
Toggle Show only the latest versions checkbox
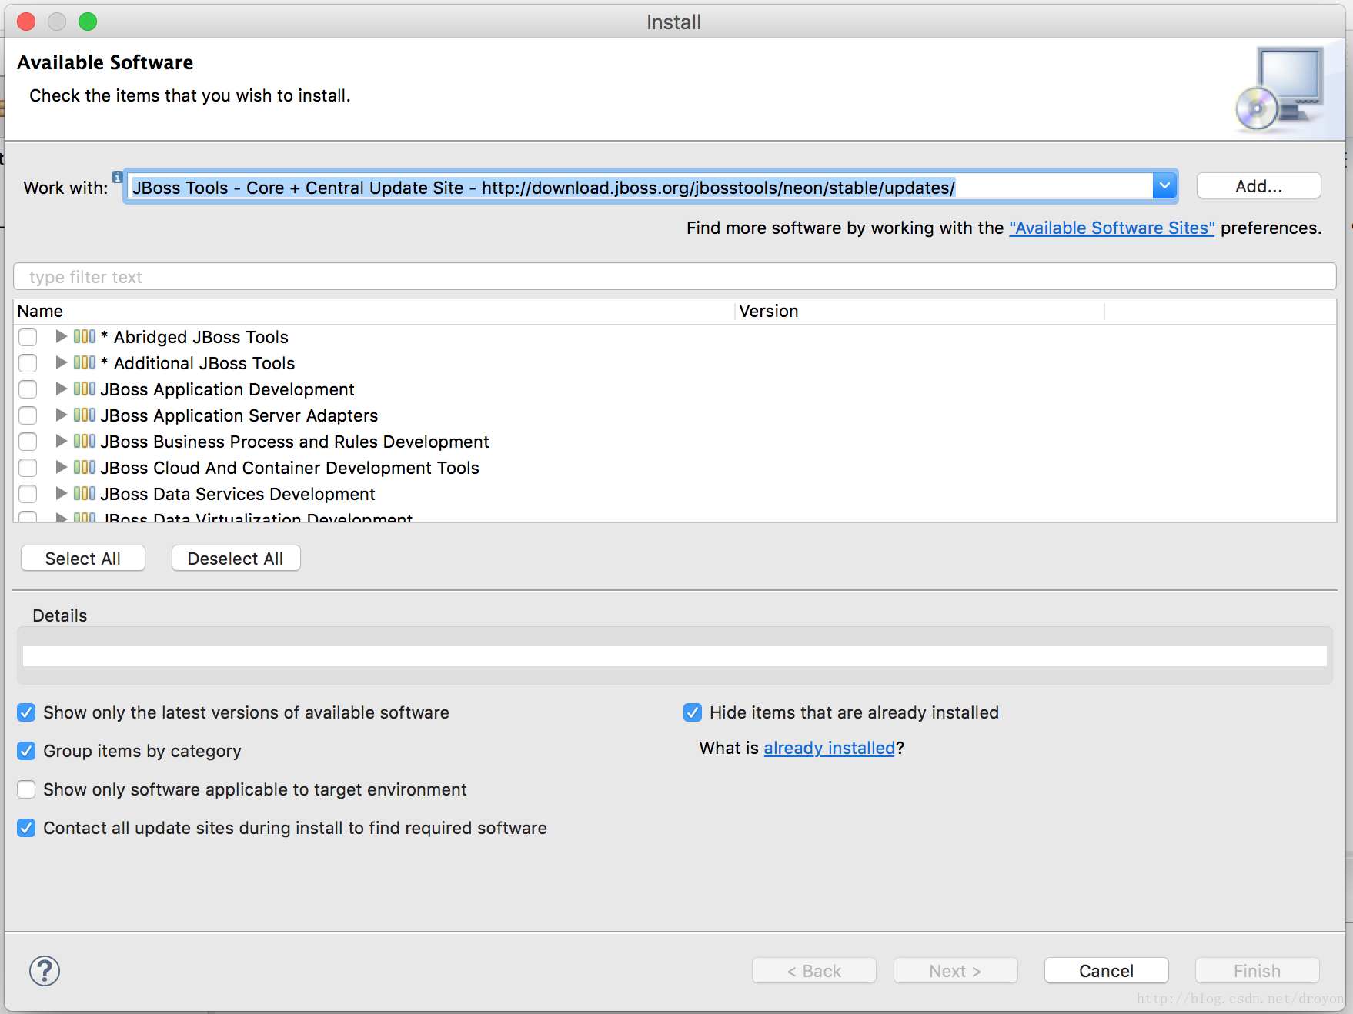(x=26, y=712)
